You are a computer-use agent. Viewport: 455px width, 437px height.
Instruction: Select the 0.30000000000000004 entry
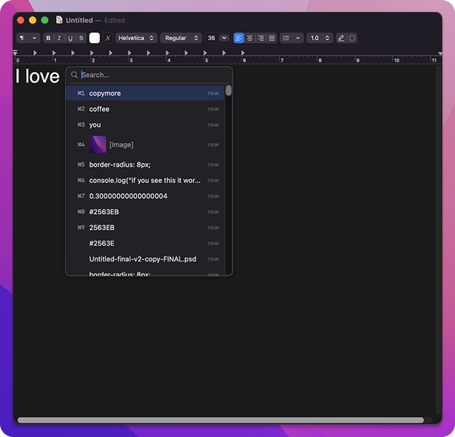(x=145, y=196)
